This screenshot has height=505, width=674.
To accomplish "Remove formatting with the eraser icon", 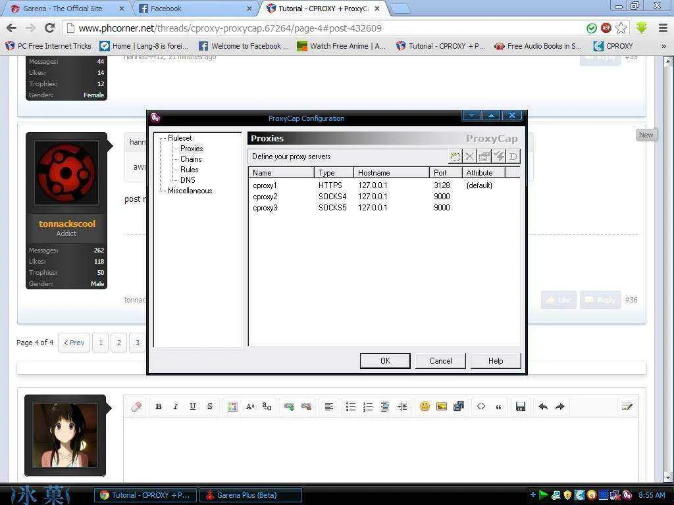I will click(136, 406).
